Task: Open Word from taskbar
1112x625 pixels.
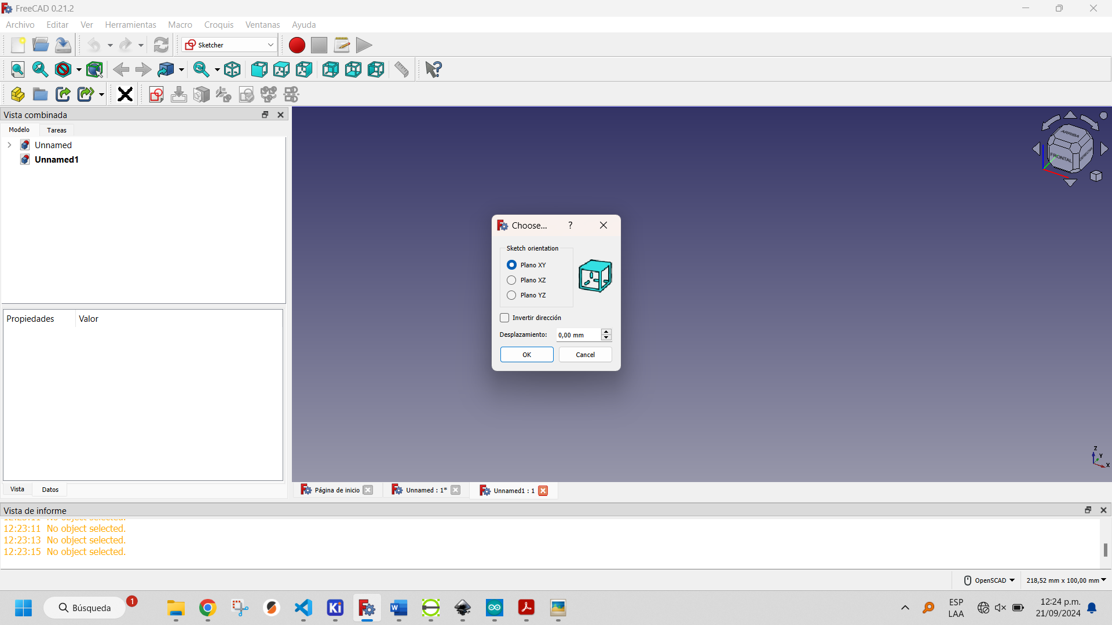Action: [x=399, y=608]
